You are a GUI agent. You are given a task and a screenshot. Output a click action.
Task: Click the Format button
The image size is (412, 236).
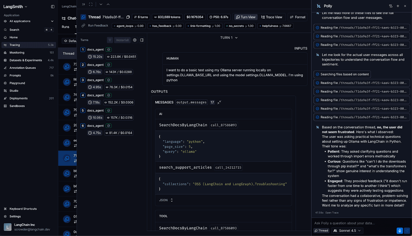coord(298,17)
